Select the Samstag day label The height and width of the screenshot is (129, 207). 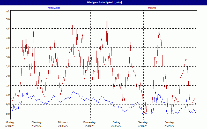point(143,122)
